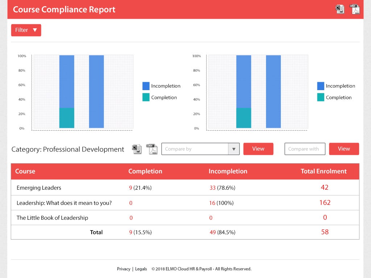Click right chart Completion legend swatch
The image size is (371, 278).
tap(321, 97)
